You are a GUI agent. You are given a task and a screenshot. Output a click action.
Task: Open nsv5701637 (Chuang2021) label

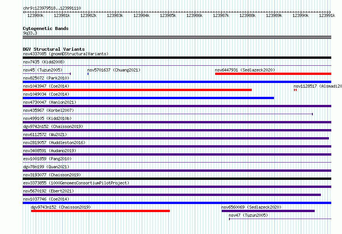click(x=114, y=70)
